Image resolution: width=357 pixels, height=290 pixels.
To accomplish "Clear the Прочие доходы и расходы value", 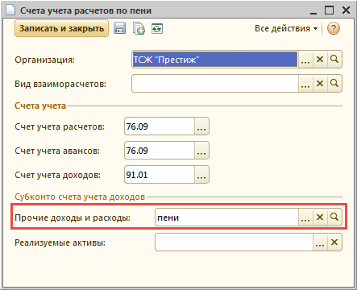I will click(x=320, y=217).
